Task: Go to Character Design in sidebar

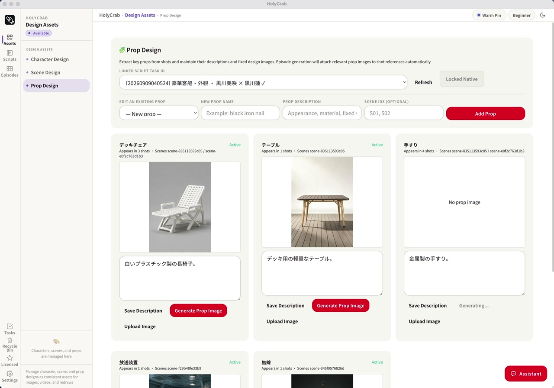Action: [x=56, y=59]
